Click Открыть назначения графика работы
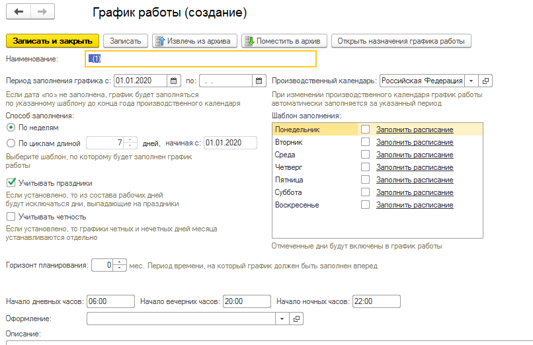The image size is (533, 345). (x=401, y=41)
